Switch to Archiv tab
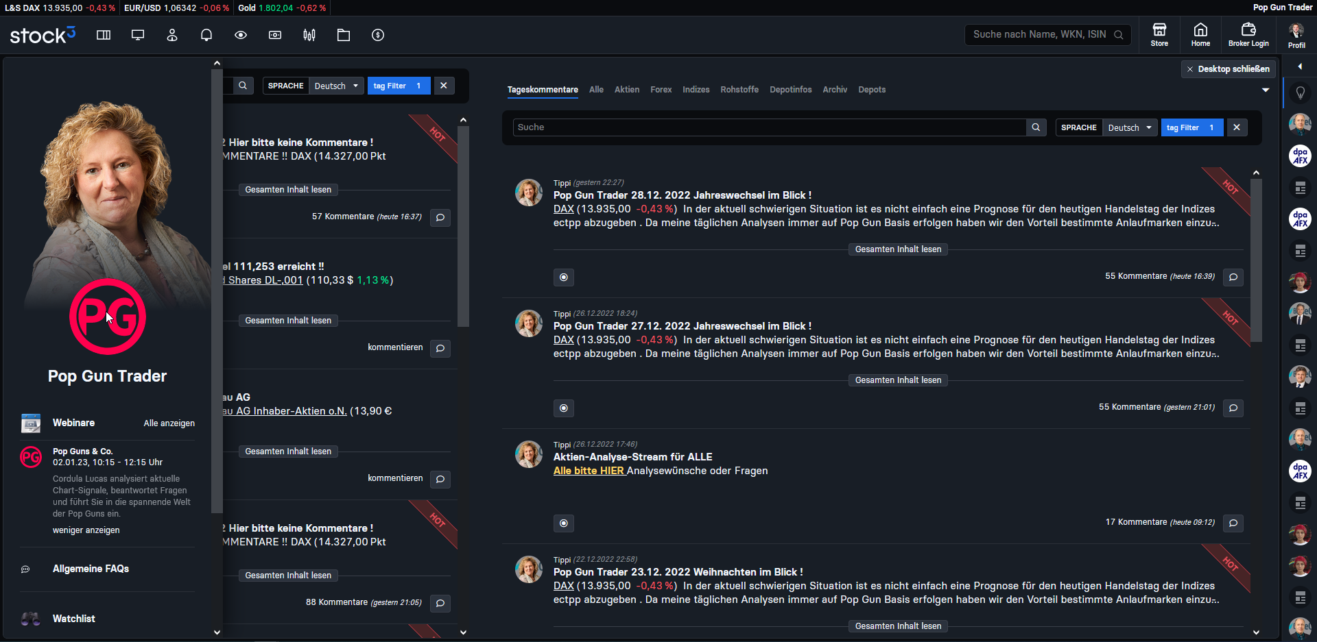The width and height of the screenshot is (1317, 642). [x=835, y=90]
